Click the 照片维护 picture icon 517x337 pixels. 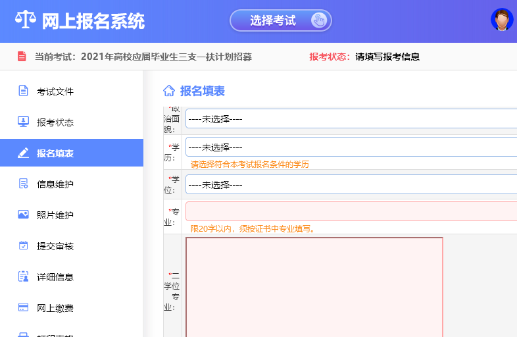(x=23, y=215)
